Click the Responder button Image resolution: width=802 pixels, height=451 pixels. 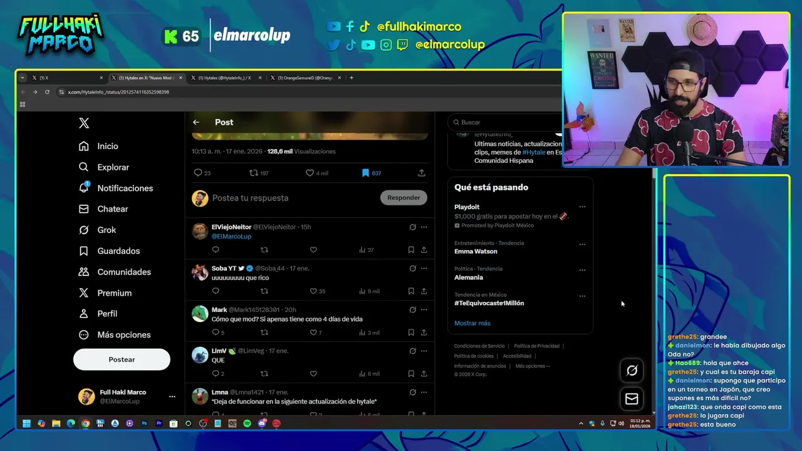(404, 197)
